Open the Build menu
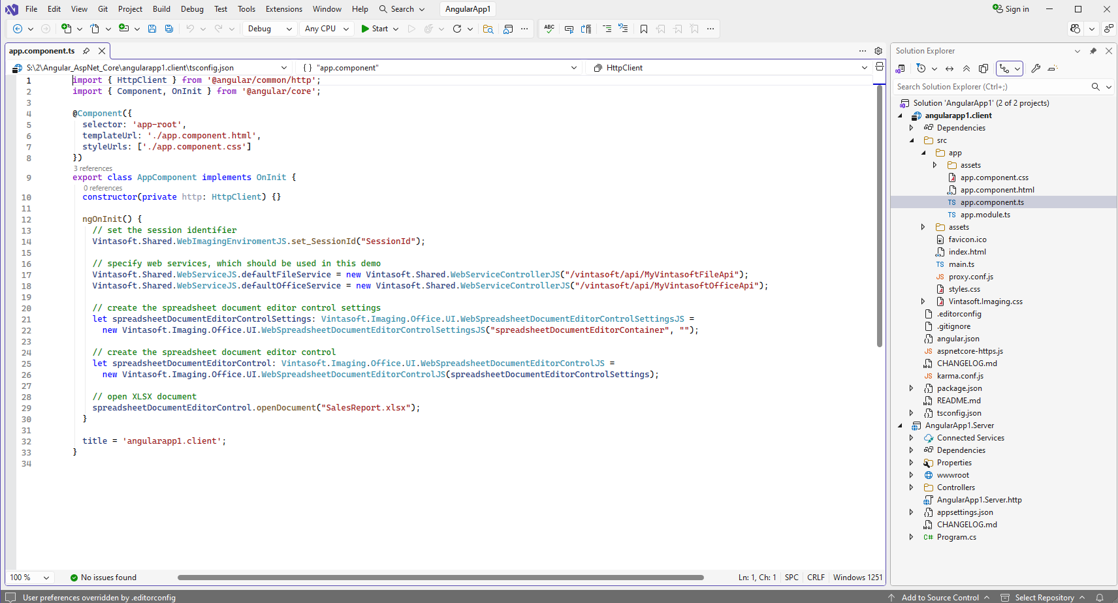1118x603 pixels. [x=161, y=9]
